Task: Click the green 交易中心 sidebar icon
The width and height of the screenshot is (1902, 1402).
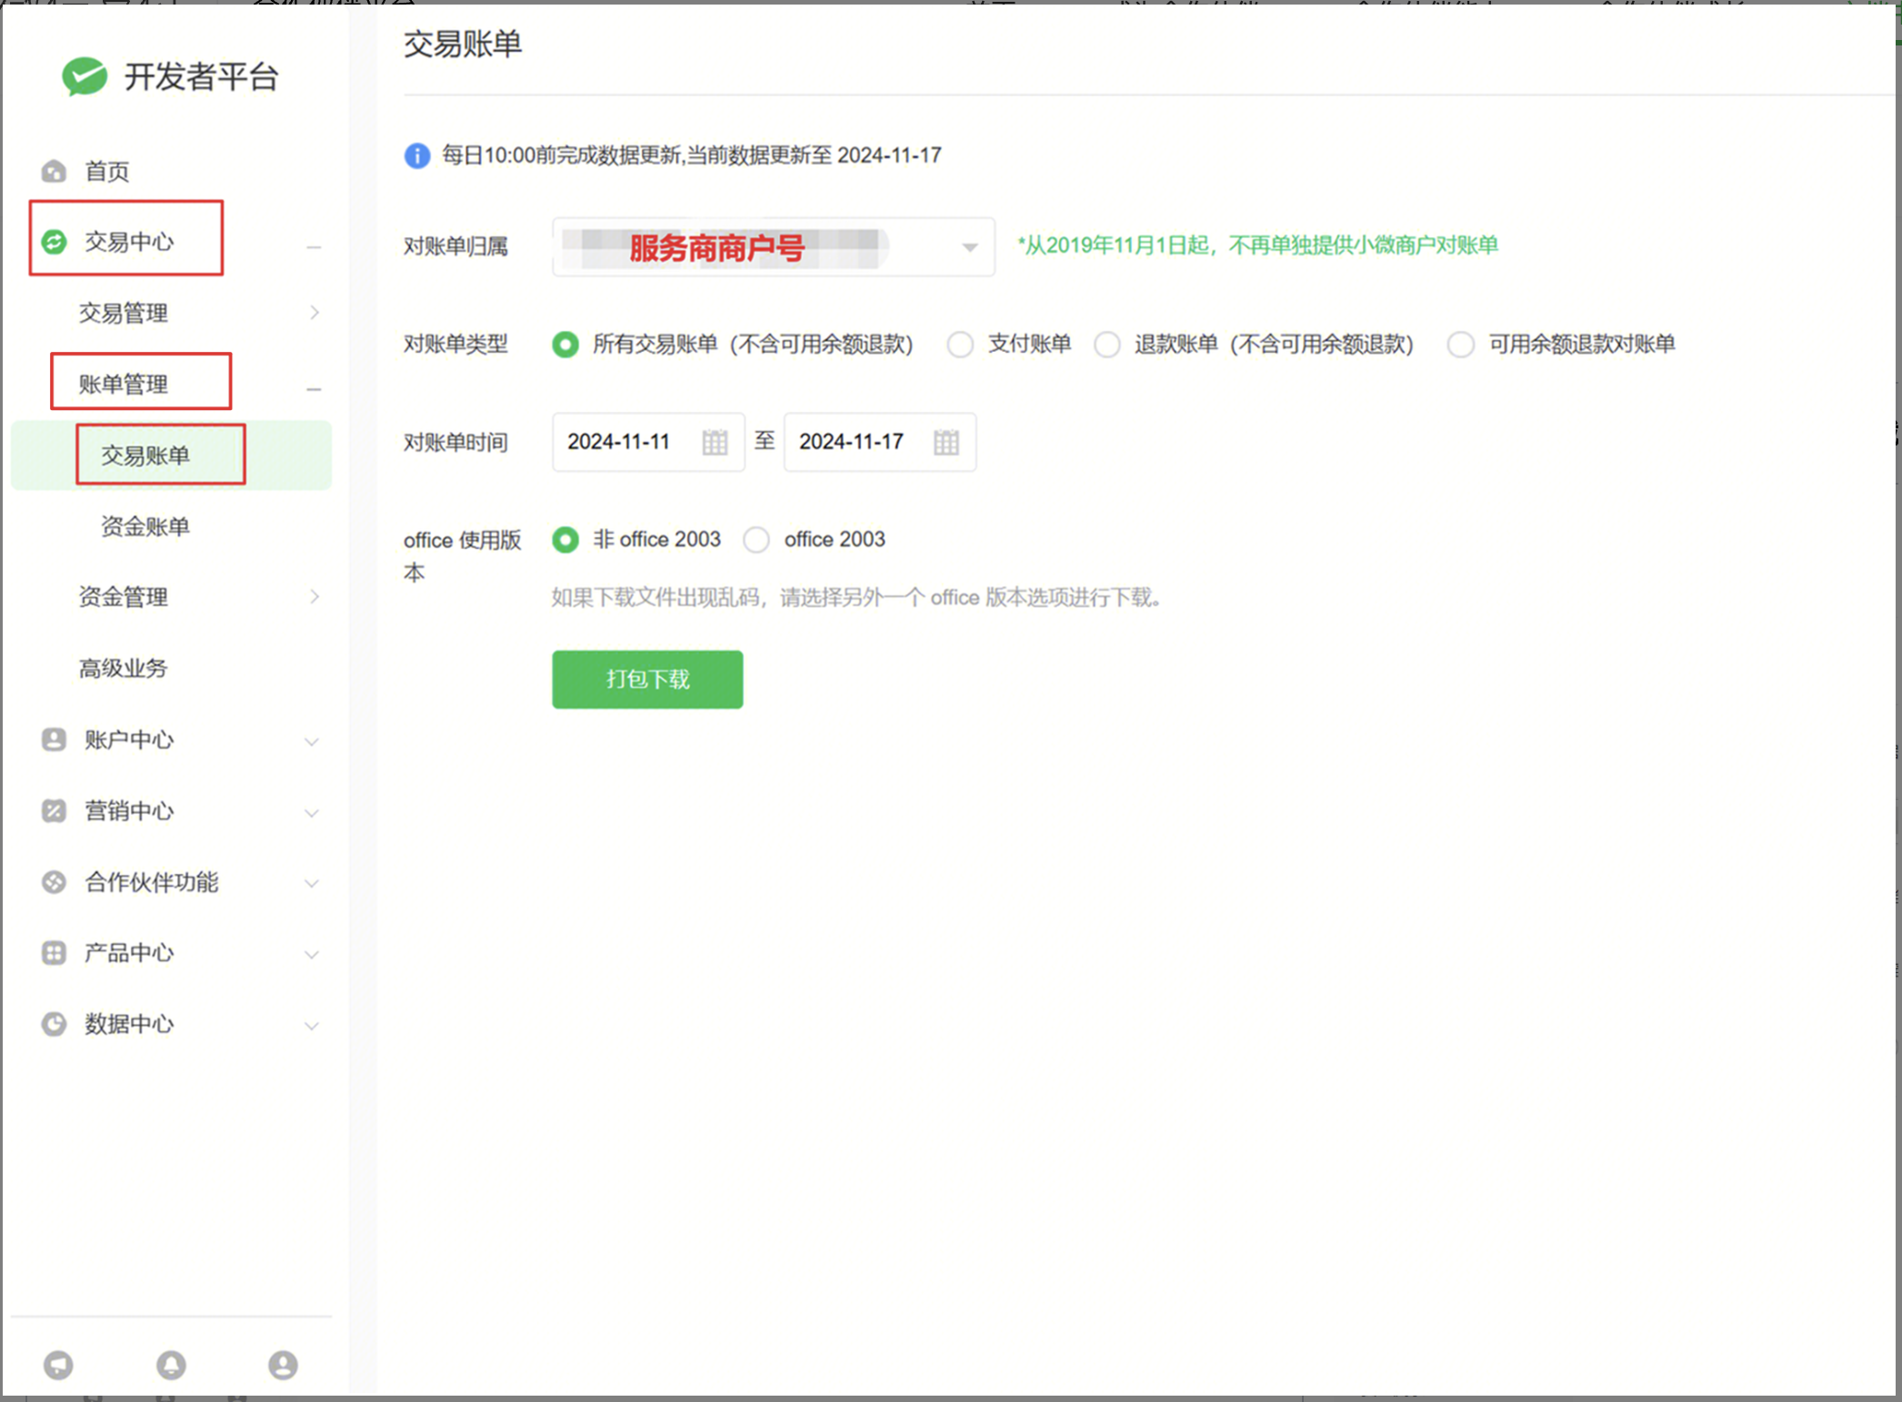Action: point(55,241)
